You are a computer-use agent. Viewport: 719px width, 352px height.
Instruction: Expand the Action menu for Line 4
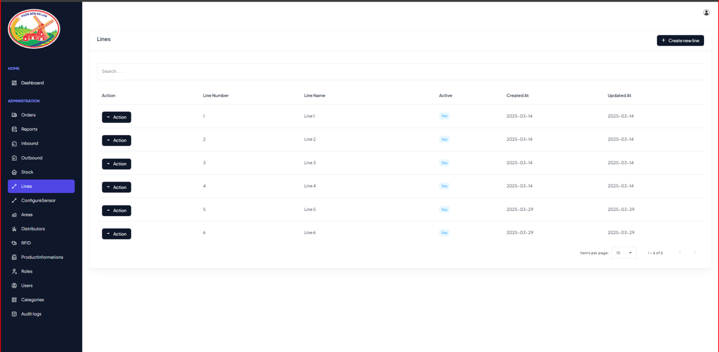(x=117, y=187)
